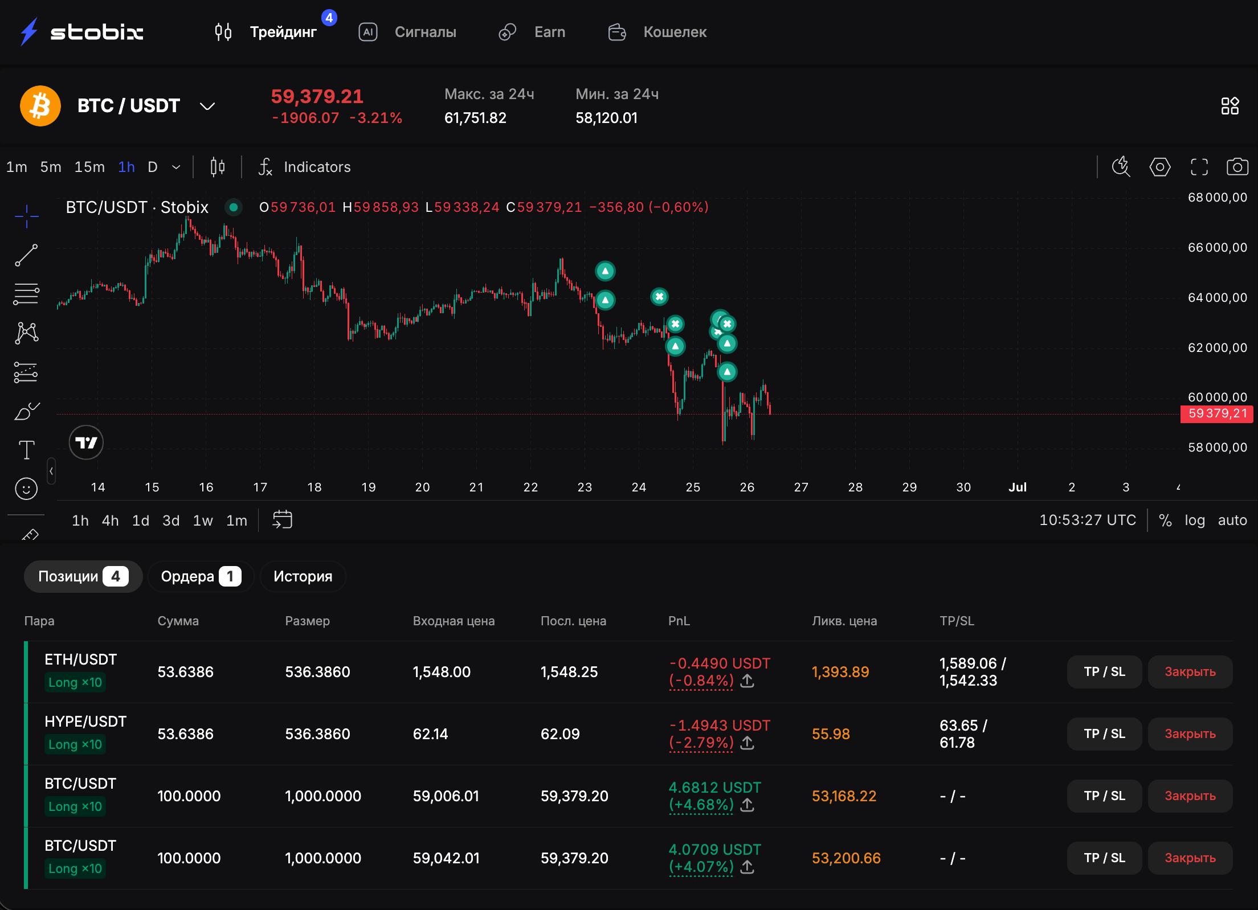Open the go-to-date calendar icon

282,520
